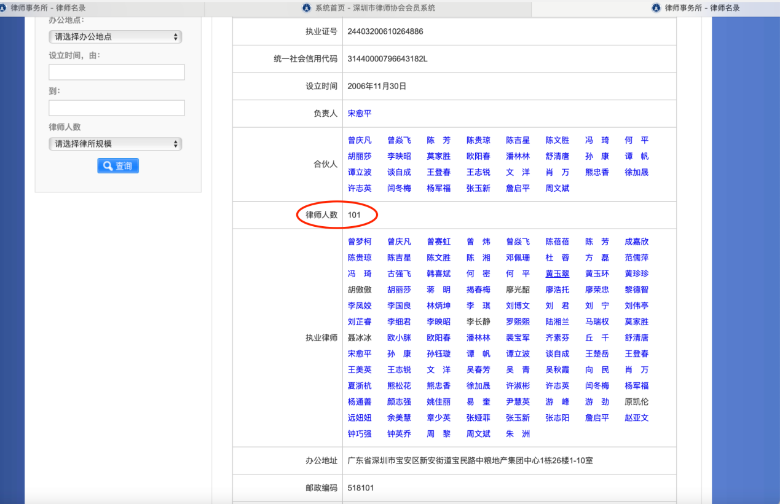Screen dimensions: 780x504
Task: Open the underlined 黄玉翠 lawyer link
Action: [x=557, y=274]
